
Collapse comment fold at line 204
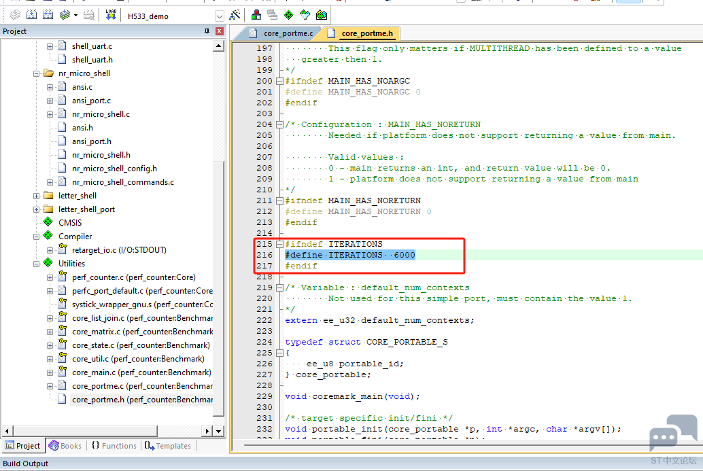[279, 124]
